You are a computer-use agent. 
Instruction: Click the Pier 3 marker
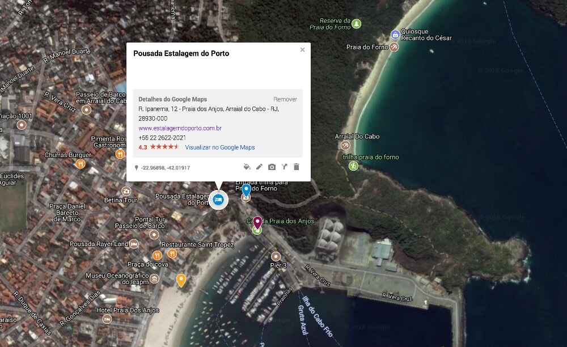point(276,256)
